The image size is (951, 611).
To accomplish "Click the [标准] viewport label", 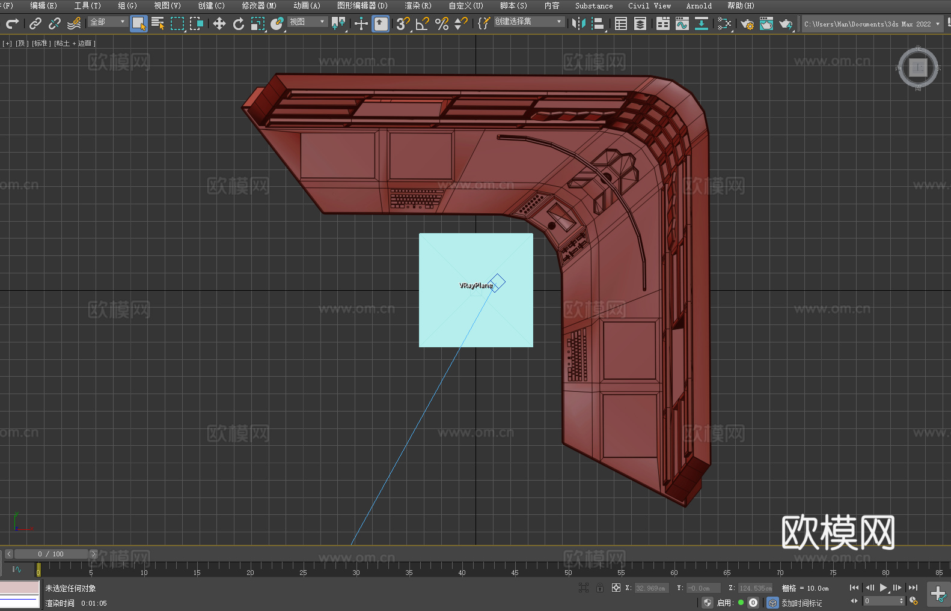I will tap(41, 43).
